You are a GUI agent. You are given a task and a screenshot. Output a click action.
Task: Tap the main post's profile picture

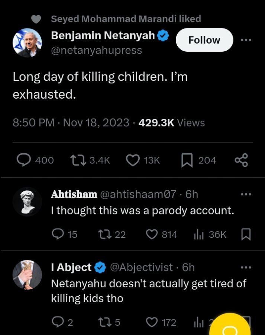coord(27,43)
